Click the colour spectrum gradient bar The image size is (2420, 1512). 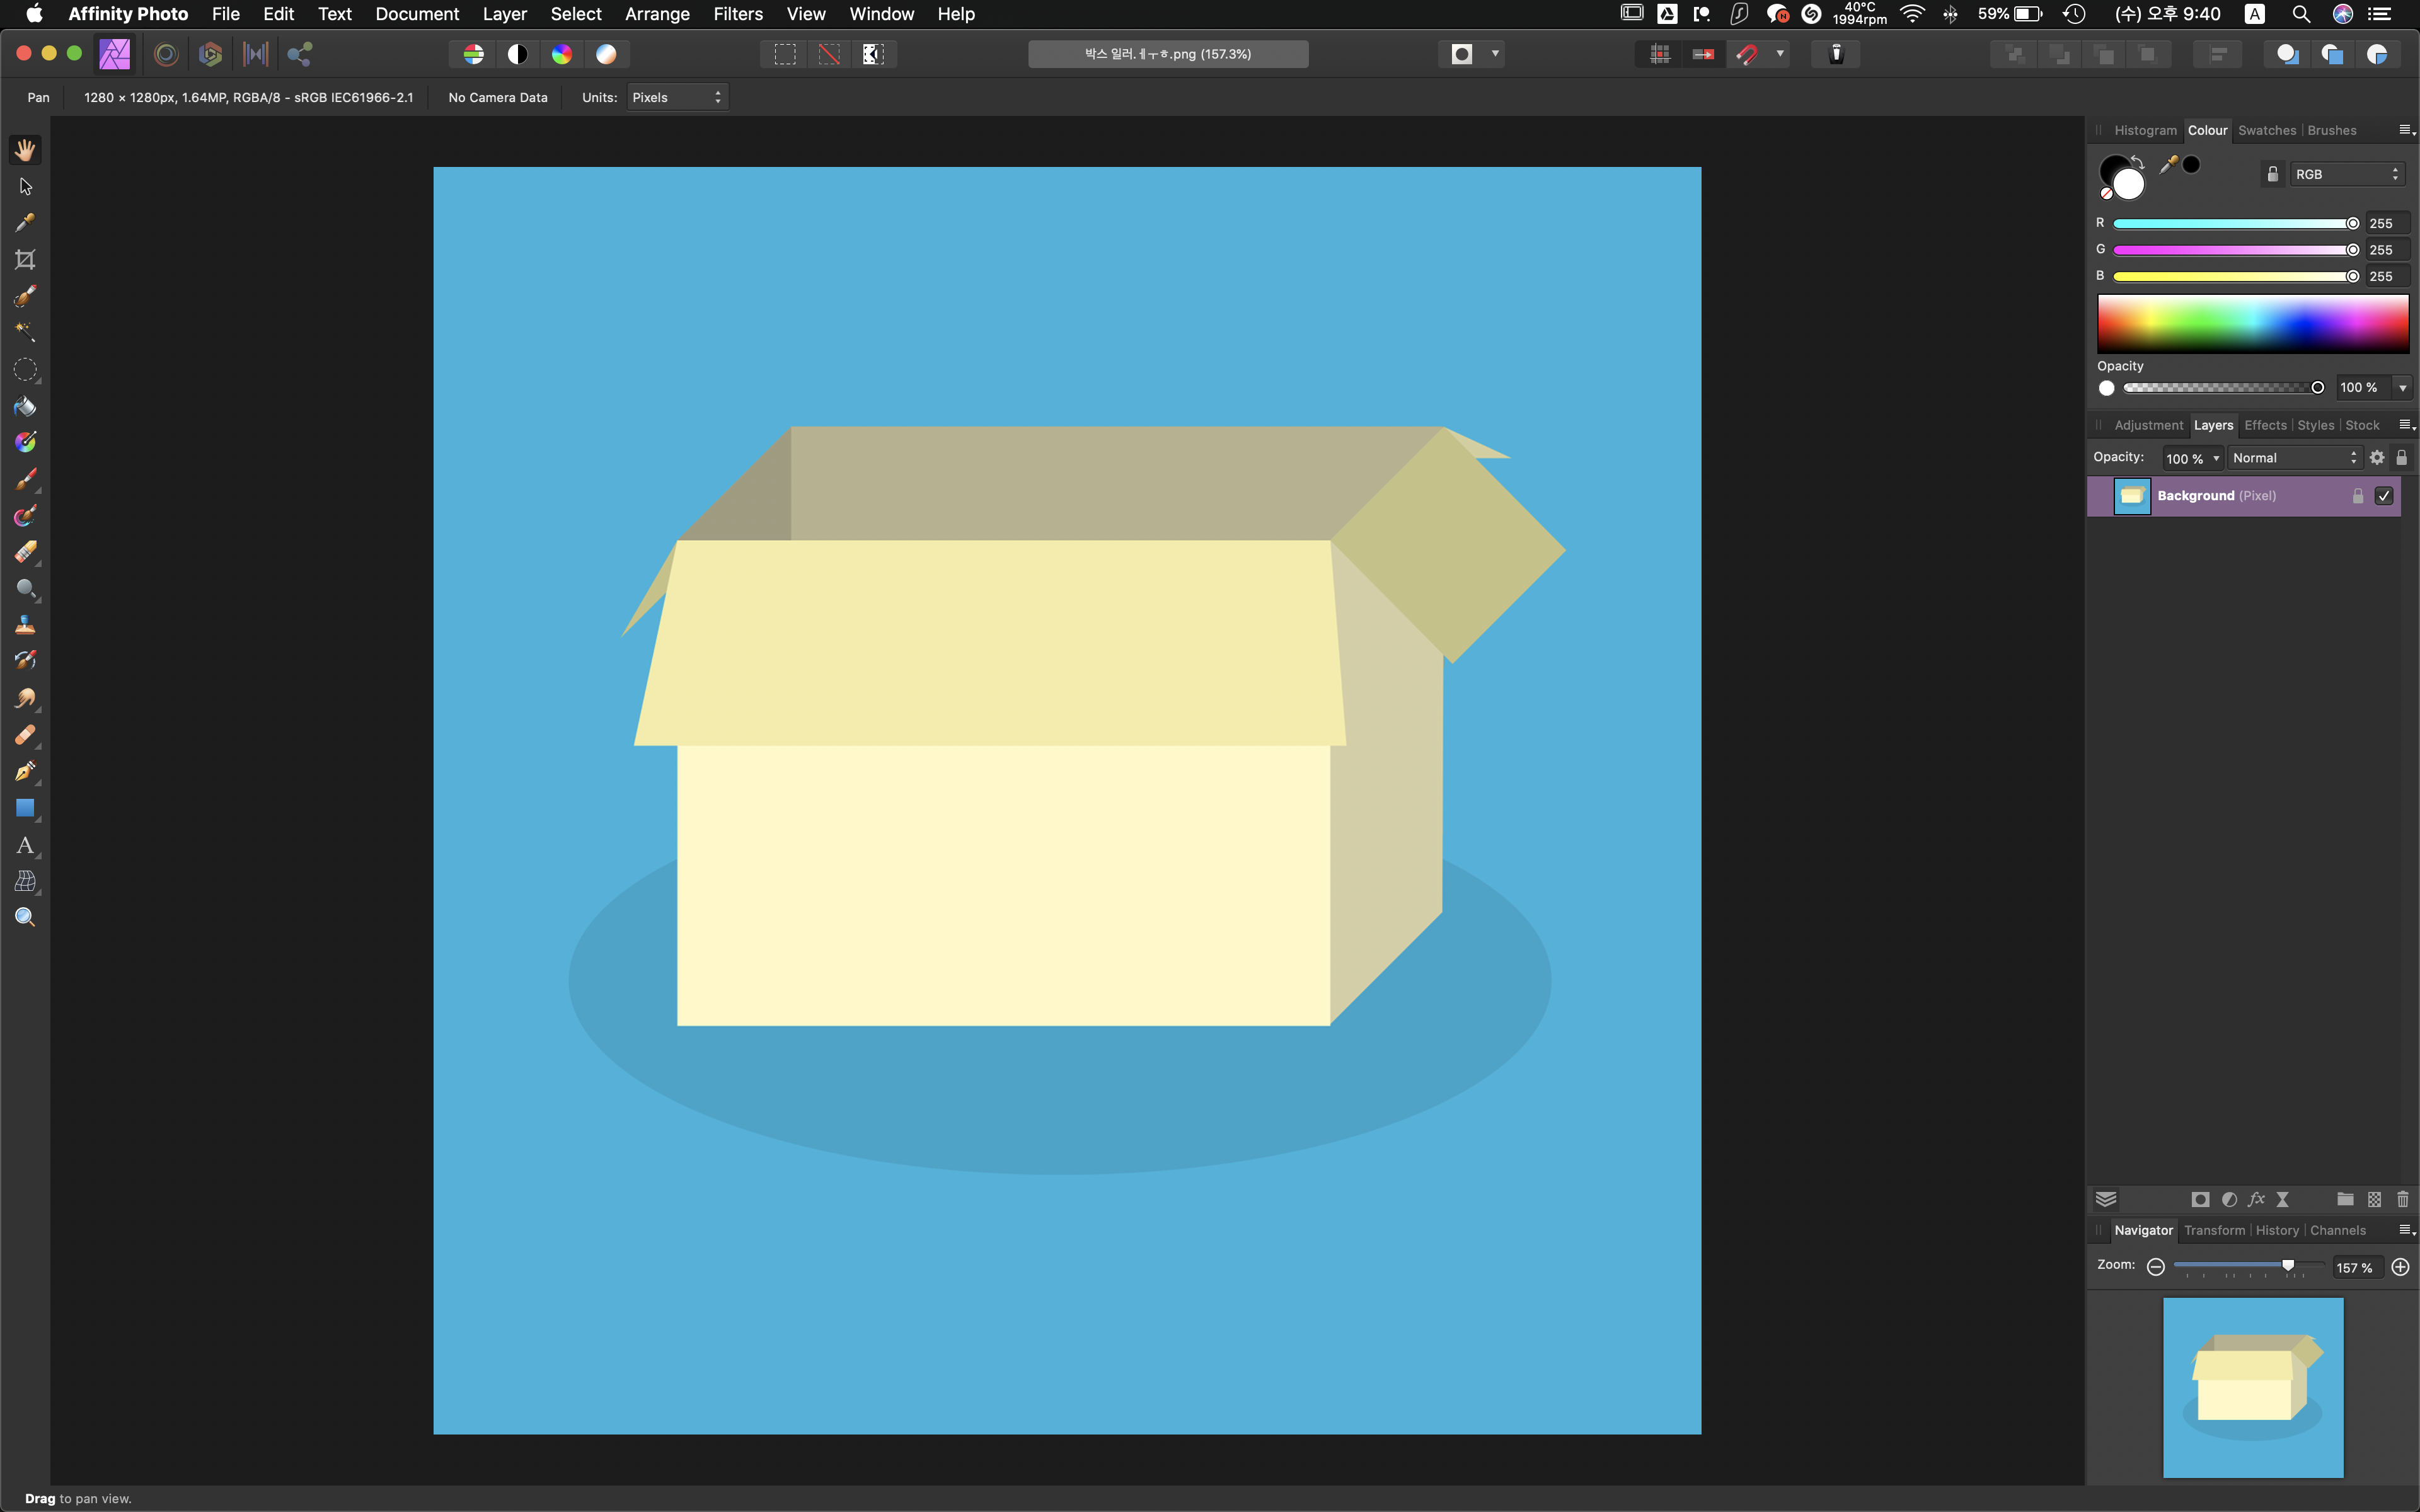pos(2252,323)
